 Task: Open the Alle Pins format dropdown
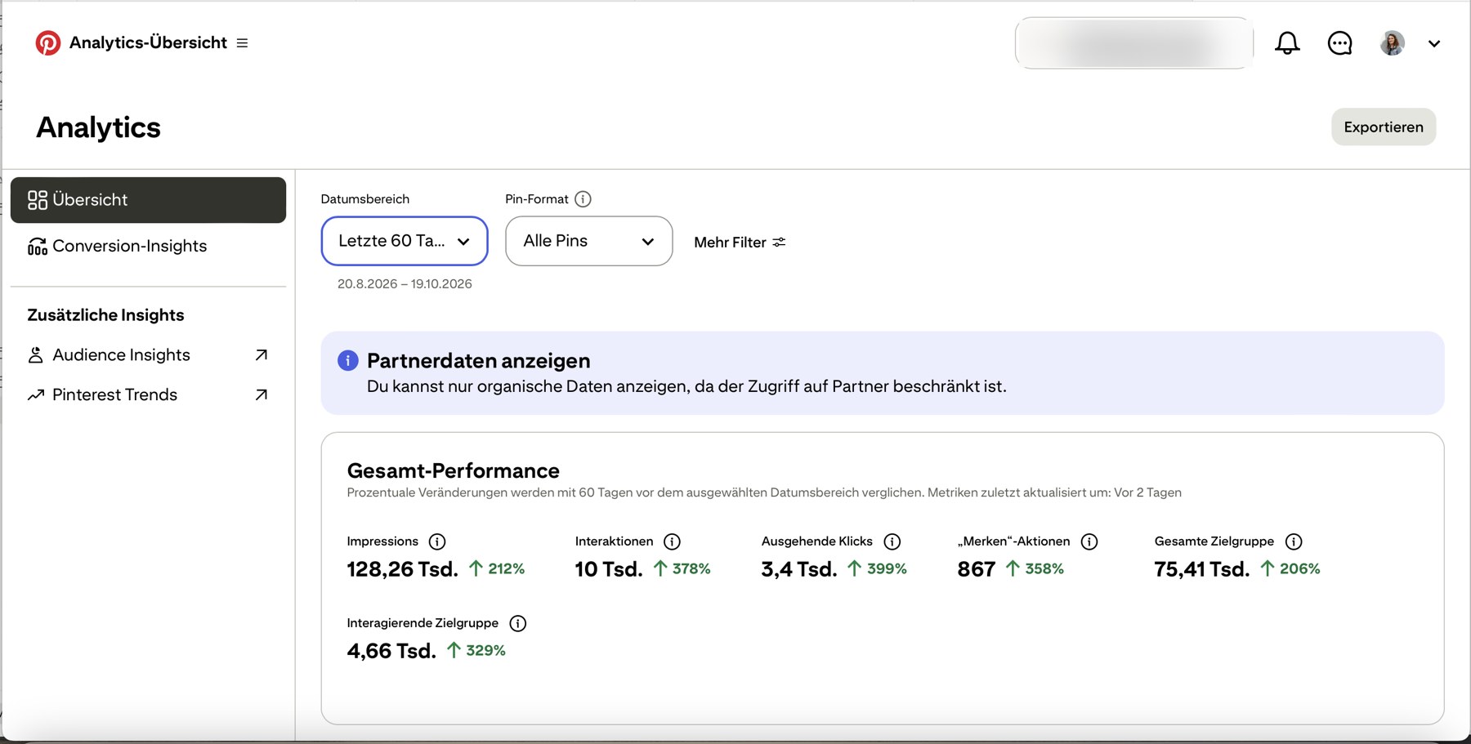click(x=589, y=241)
